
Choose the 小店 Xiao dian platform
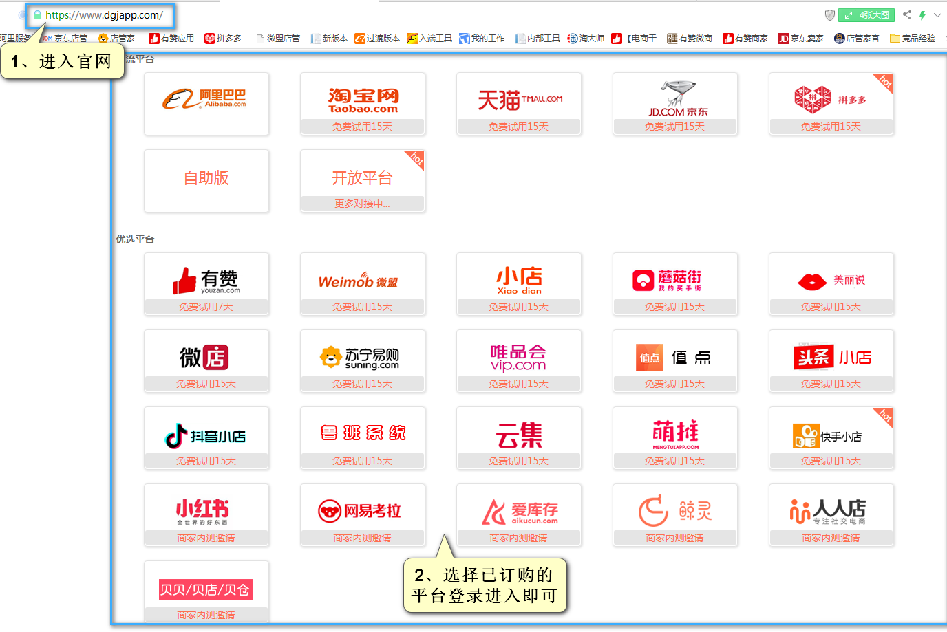click(519, 284)
